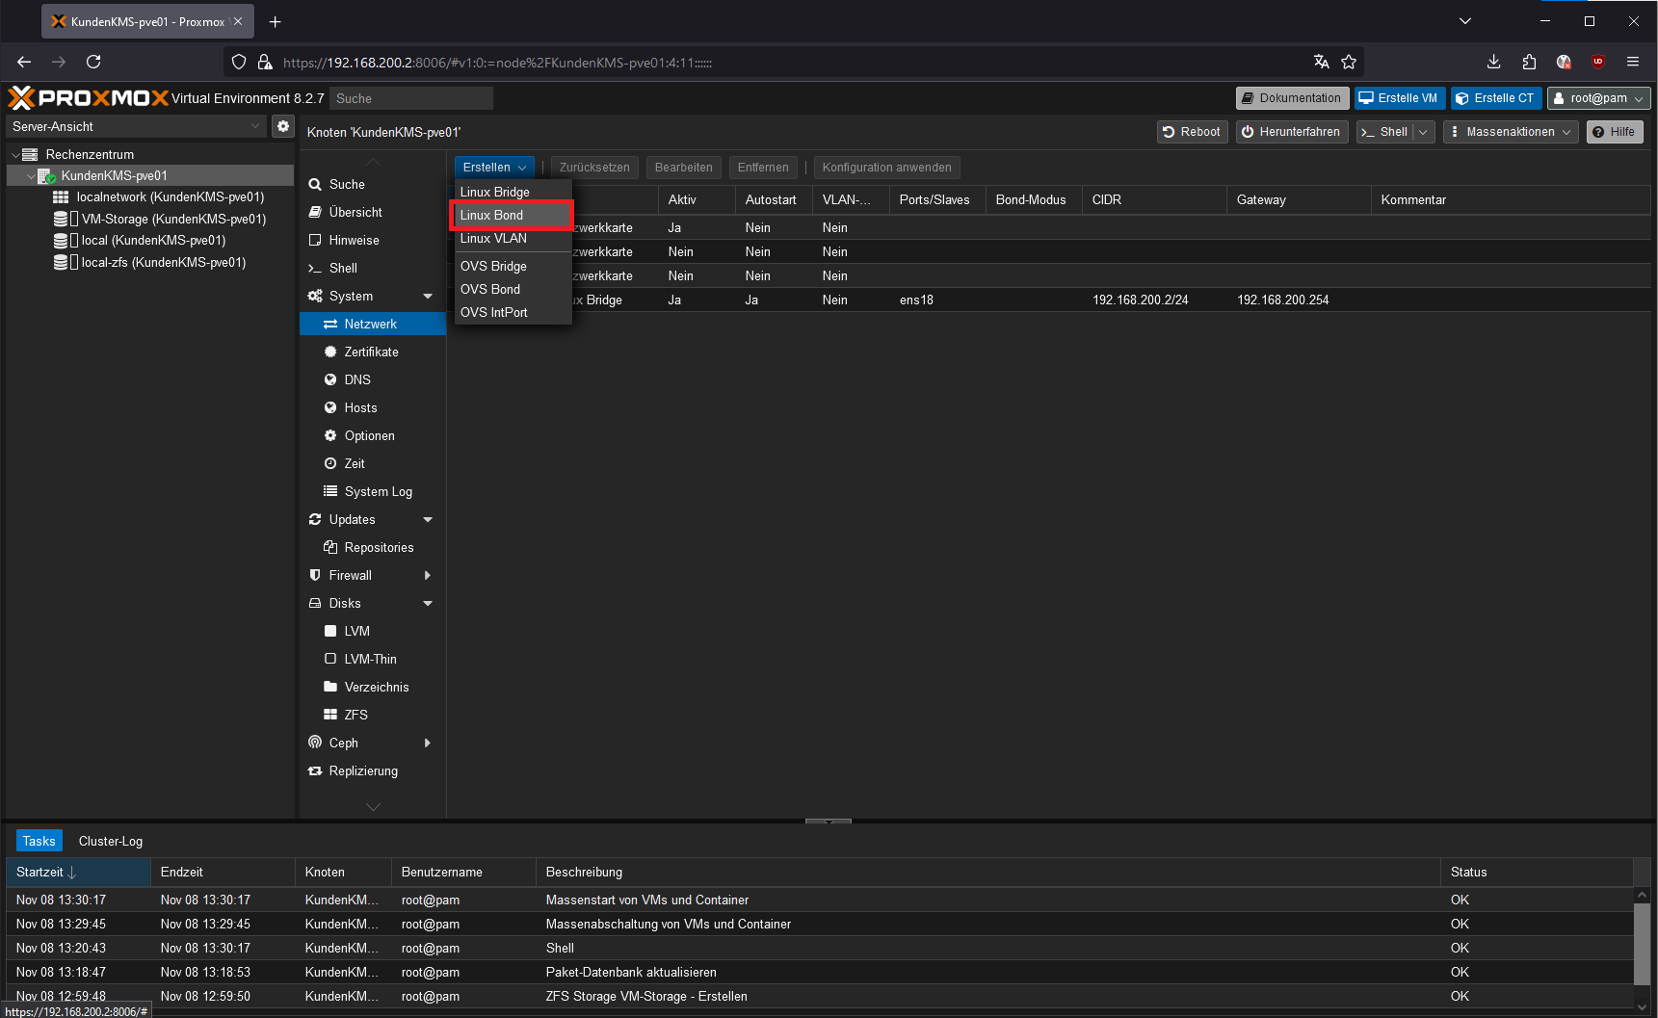
Task: Open the Erstellen dropdown button
Action: point(493,168)
